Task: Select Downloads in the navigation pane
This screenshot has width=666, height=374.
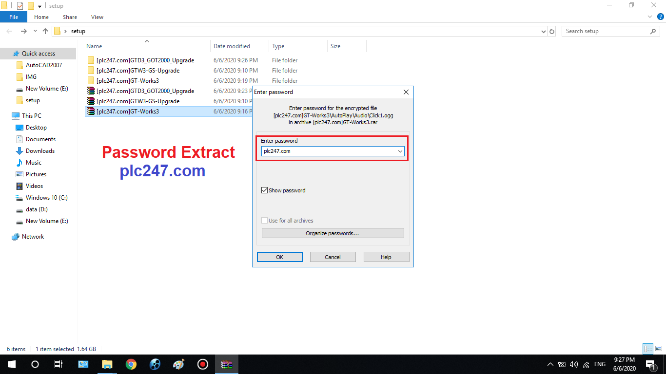Action: [x=40, y=151]
